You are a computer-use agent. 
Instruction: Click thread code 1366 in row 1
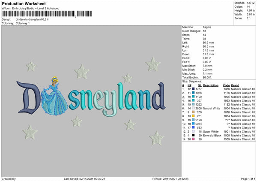point(227,89)
